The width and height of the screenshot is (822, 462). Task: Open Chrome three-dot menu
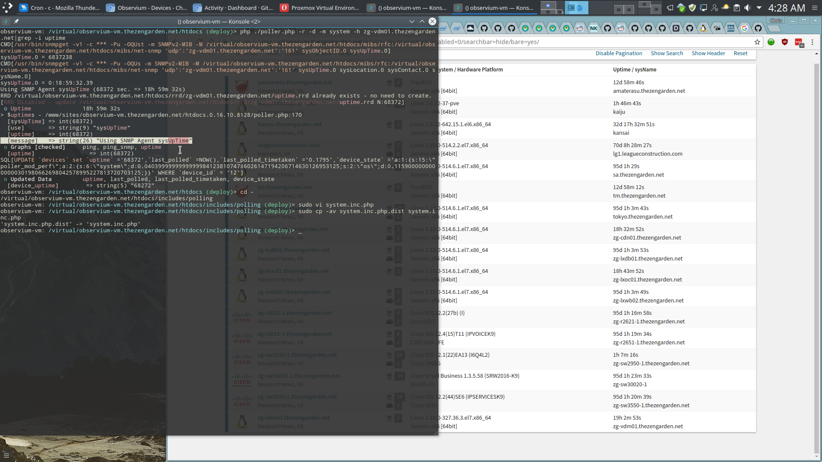(x=812, y=42)
